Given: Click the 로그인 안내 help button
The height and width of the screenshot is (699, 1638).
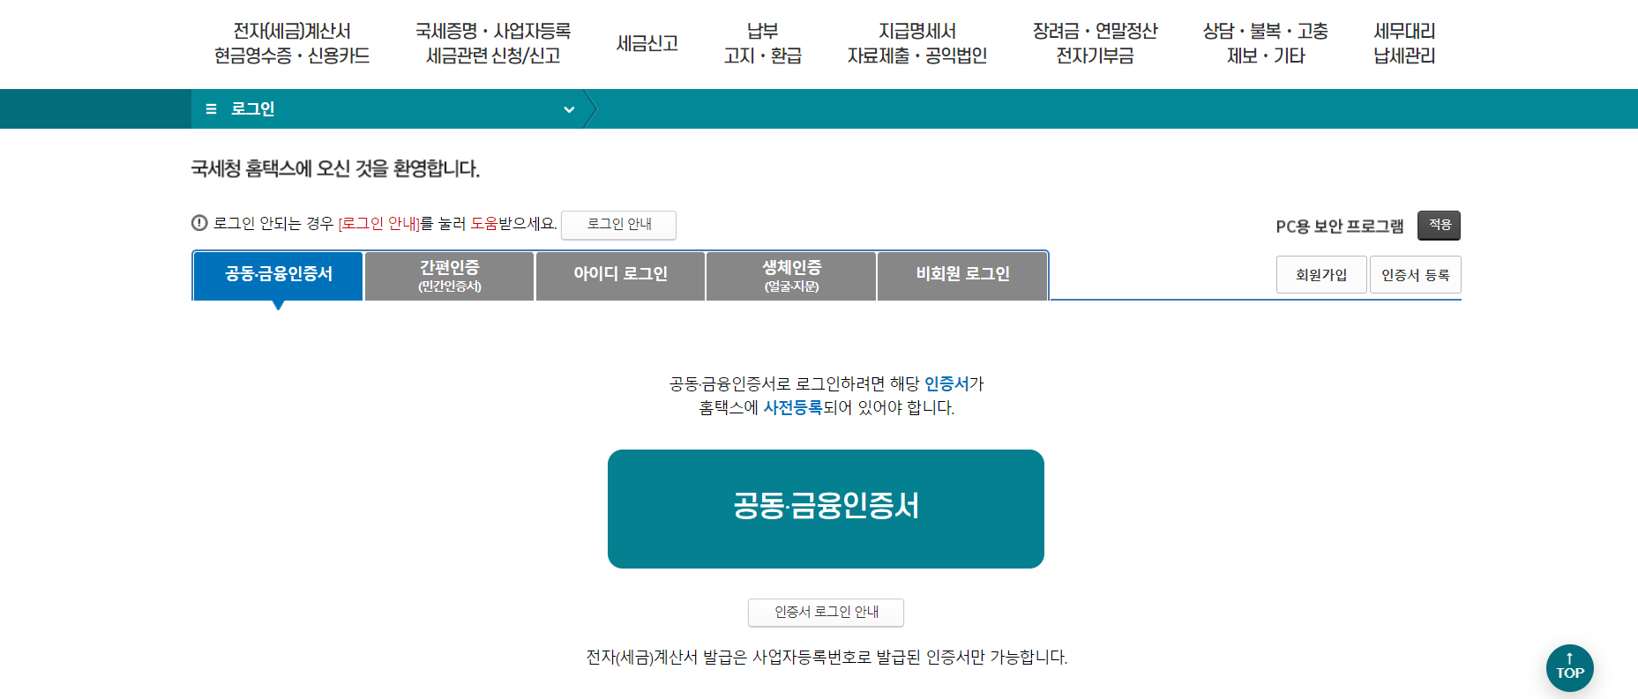Looking at the screenshot, I should pos(618,225).
